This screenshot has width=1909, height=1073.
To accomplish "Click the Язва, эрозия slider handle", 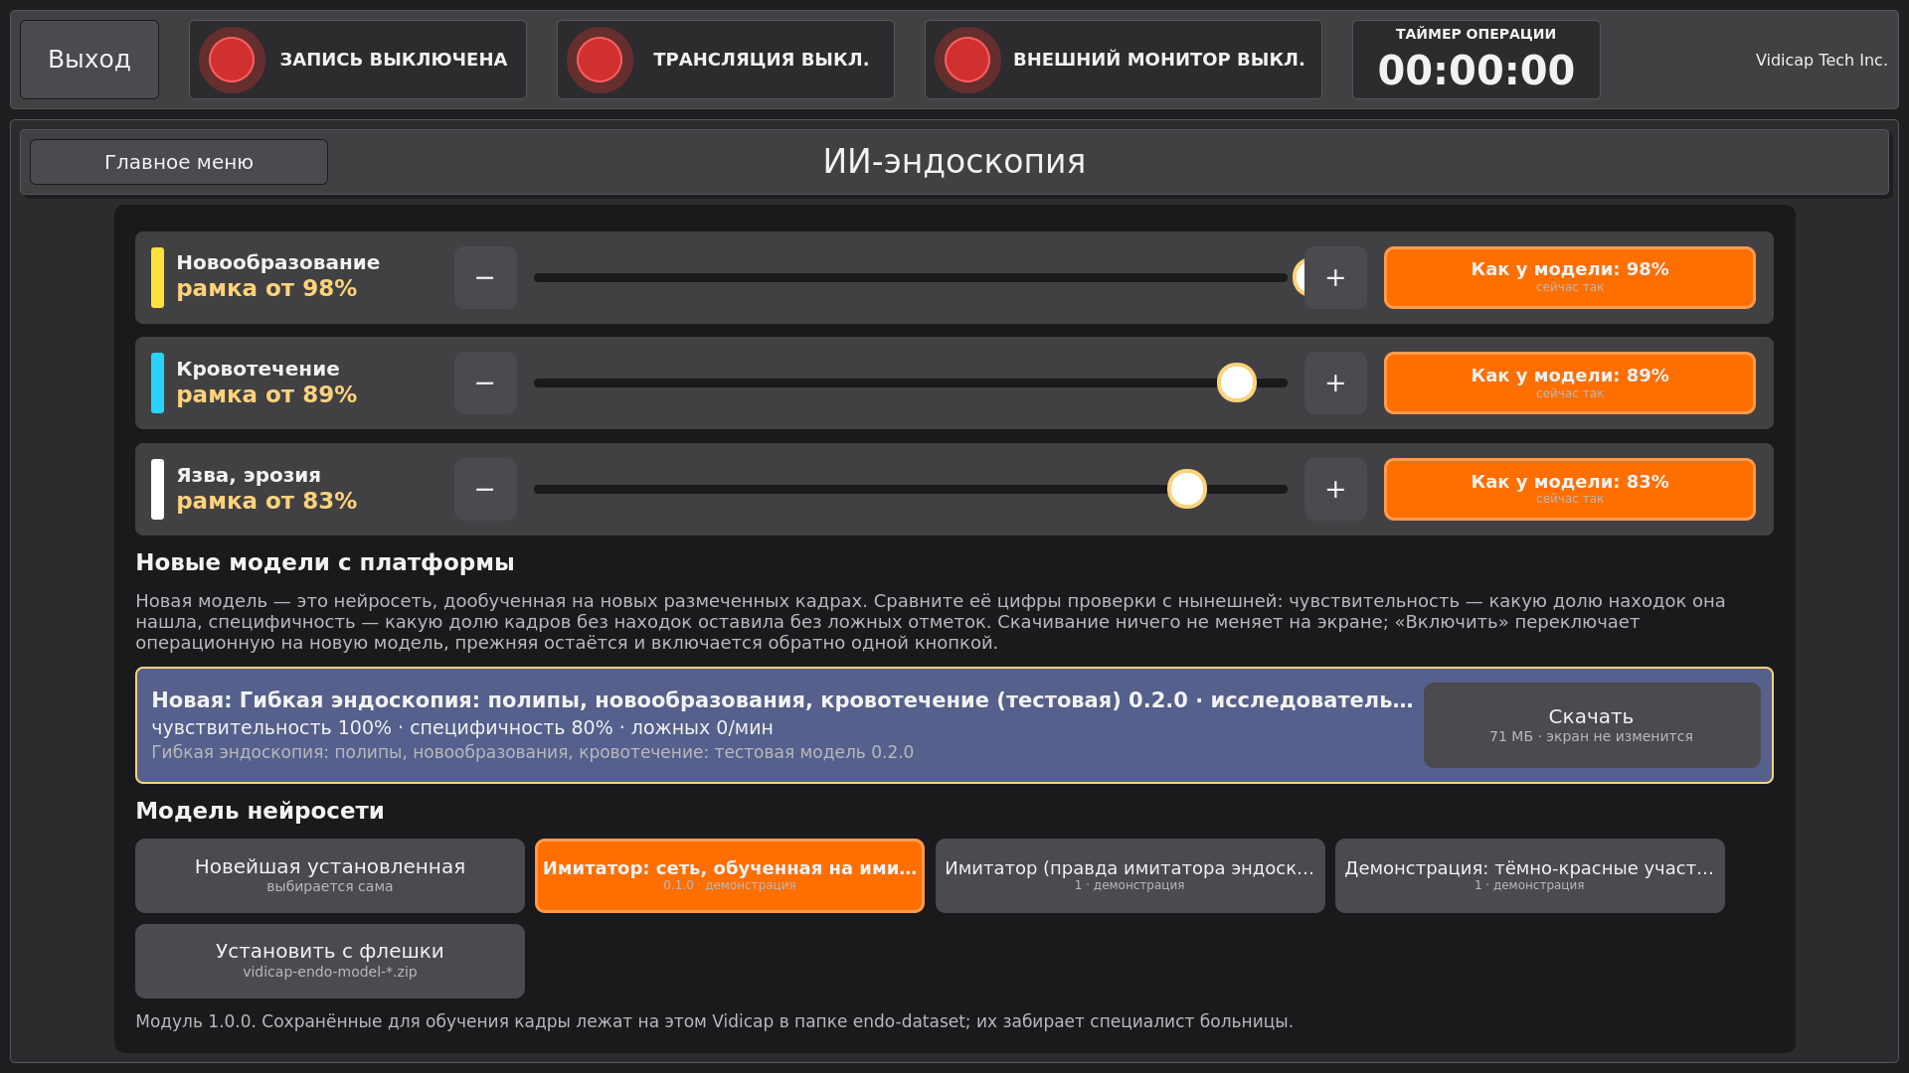I will coord(1187,489).
